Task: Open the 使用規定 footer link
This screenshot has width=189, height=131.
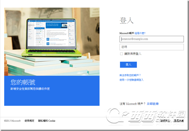Action: (29, 121)
